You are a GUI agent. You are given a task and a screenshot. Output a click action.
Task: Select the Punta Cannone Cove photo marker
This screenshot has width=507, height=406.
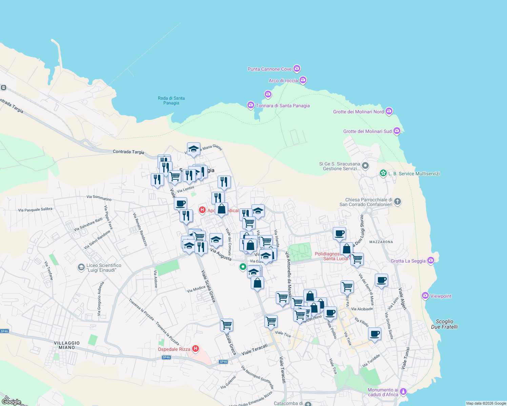297,69
